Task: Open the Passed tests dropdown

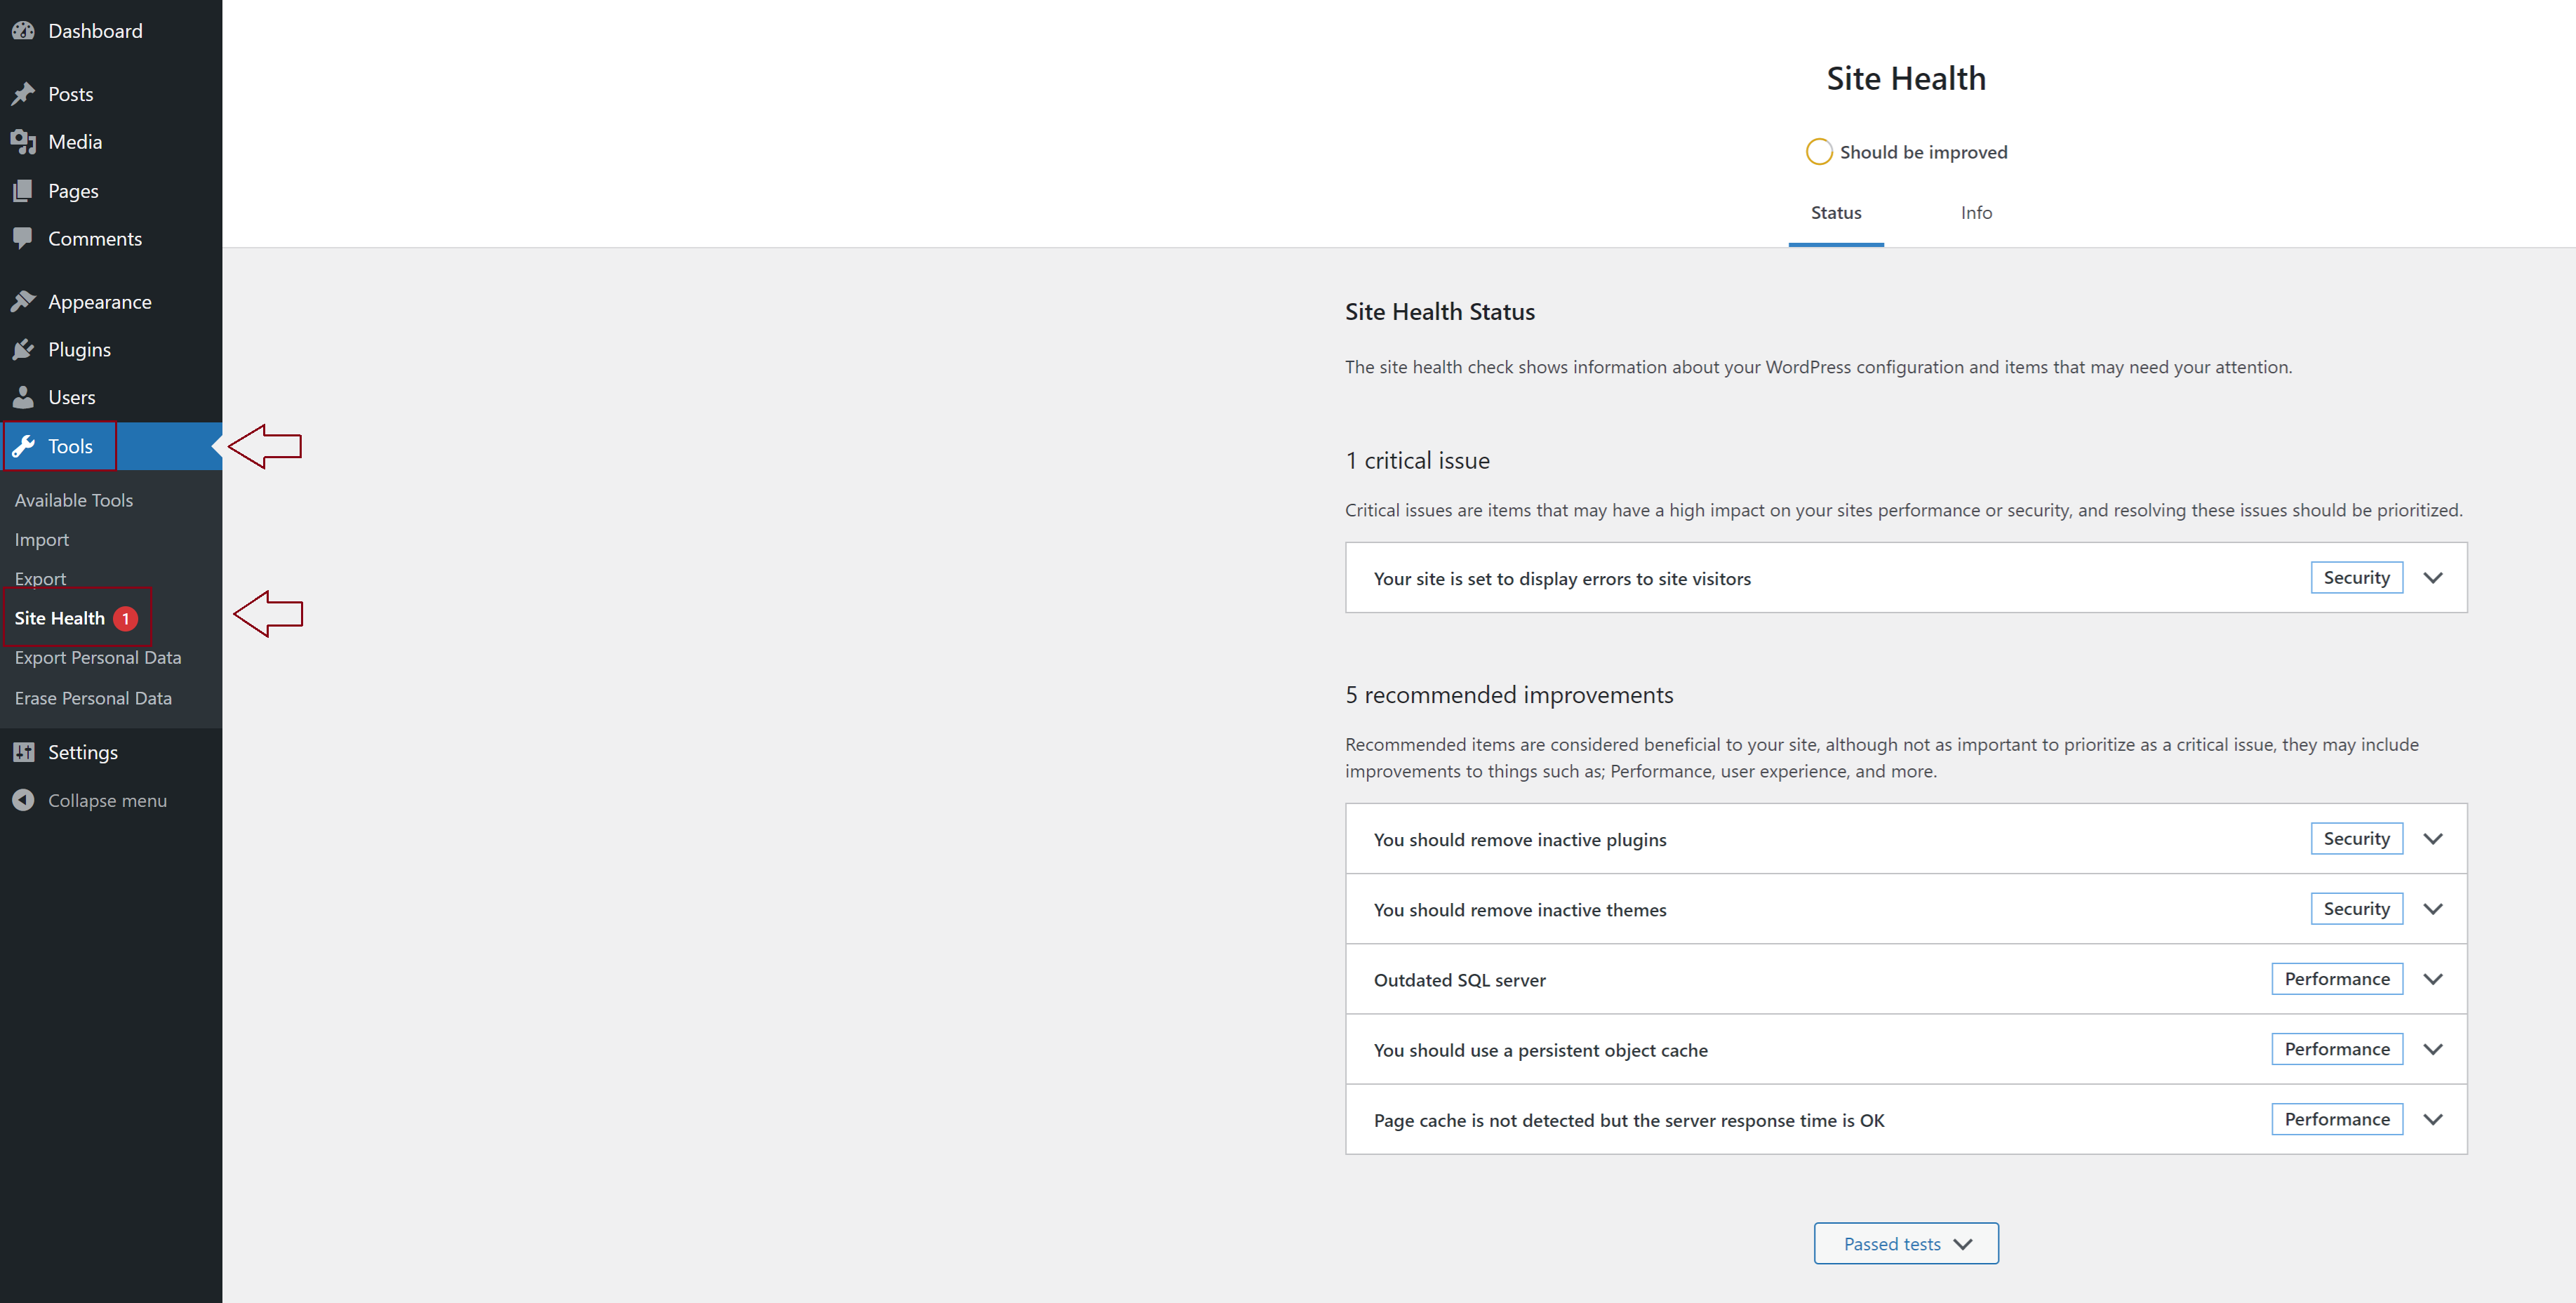Action: pyautogui.click(x=1905, y=1243)
